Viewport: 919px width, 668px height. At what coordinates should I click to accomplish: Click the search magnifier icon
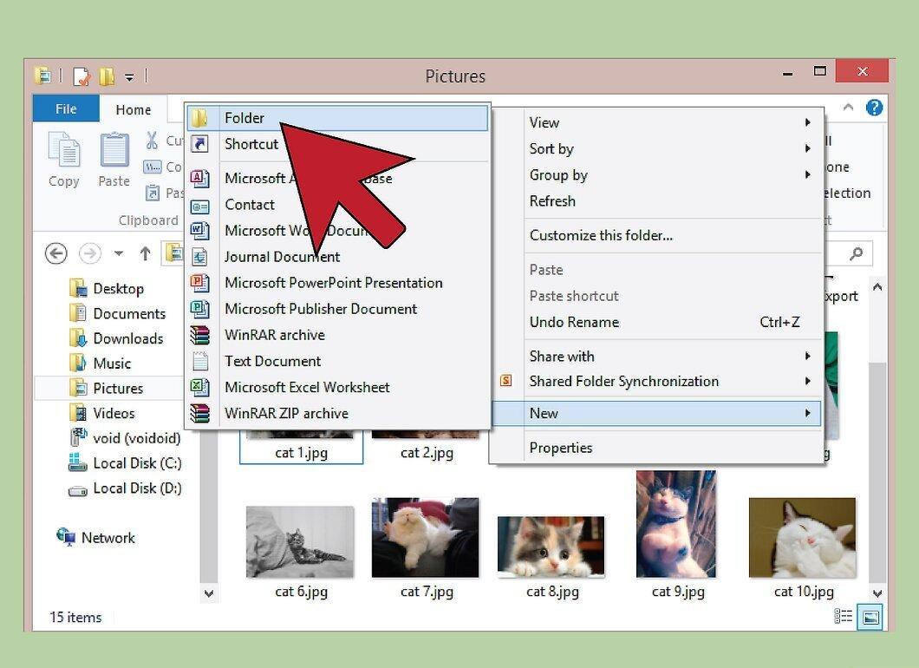[857, 253]
